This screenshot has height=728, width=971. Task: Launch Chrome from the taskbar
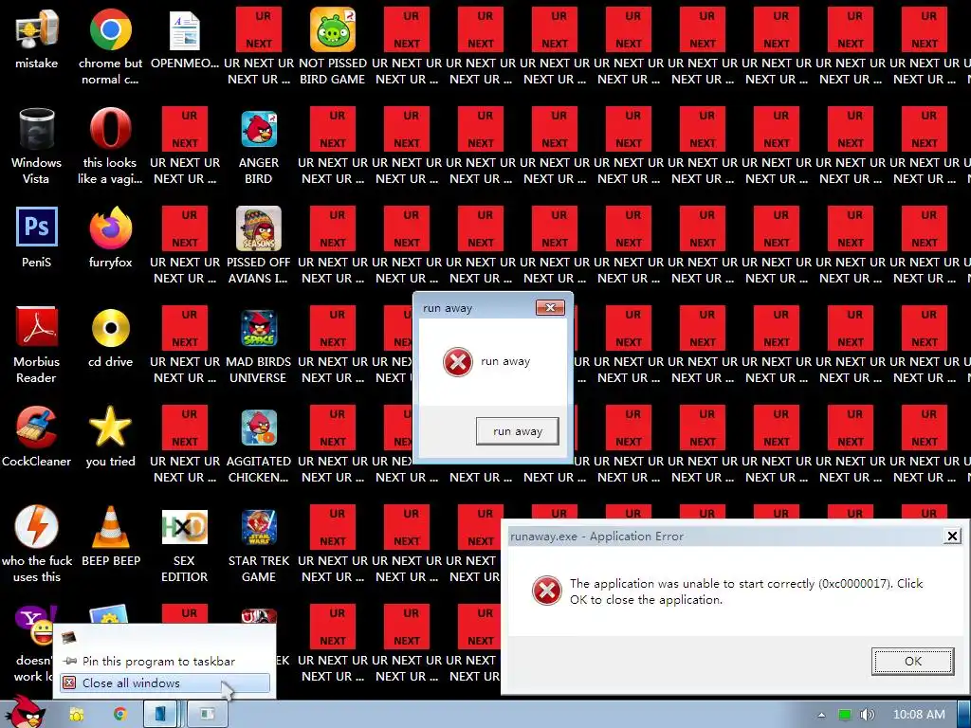120,715
